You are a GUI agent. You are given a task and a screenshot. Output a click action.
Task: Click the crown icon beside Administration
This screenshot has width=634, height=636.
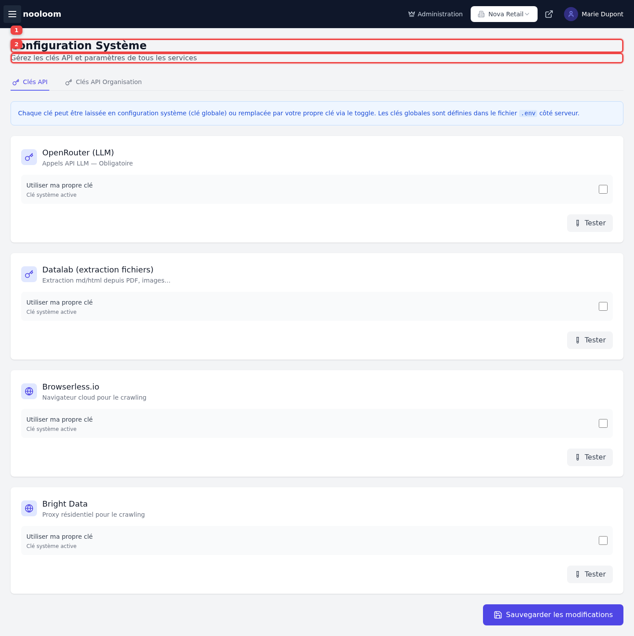pos(412,14)
